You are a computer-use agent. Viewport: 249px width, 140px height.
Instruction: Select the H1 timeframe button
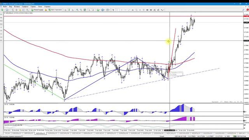(1, 27)
